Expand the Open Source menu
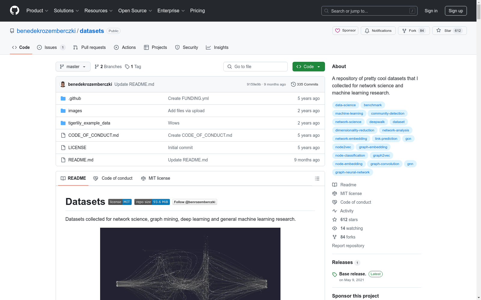Image resolution: width=481 pixels, height=300 pixels. pos(135,11)
